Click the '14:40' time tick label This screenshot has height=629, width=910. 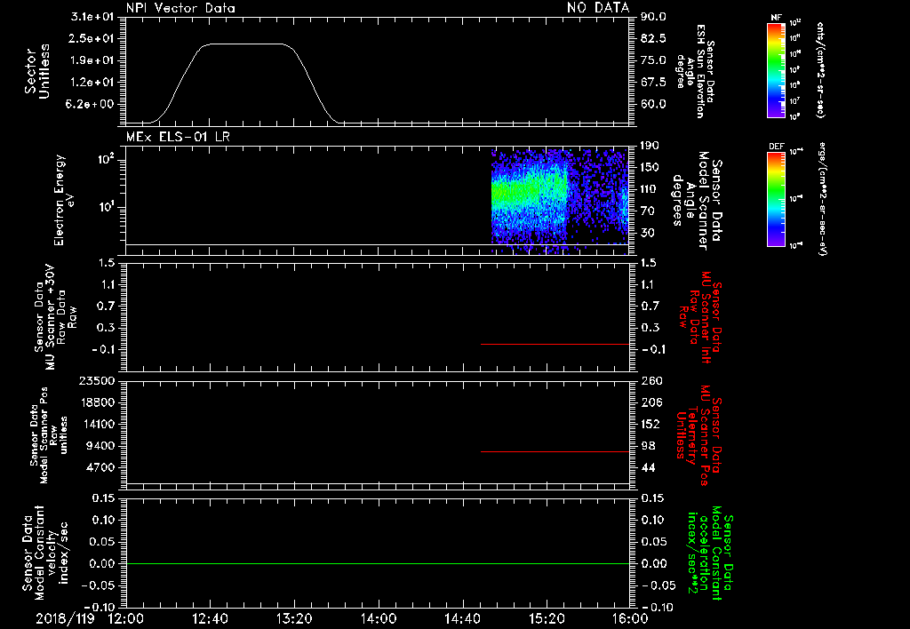(x=462, y=618)
